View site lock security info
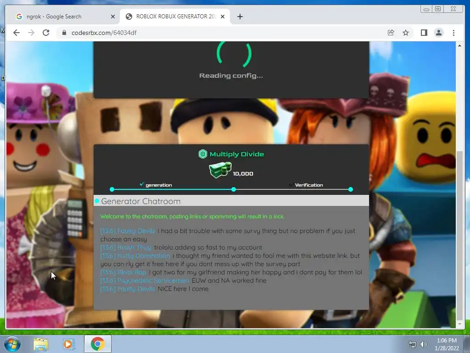The height and width of the screenshot is (353, 470). pos(64,33)
